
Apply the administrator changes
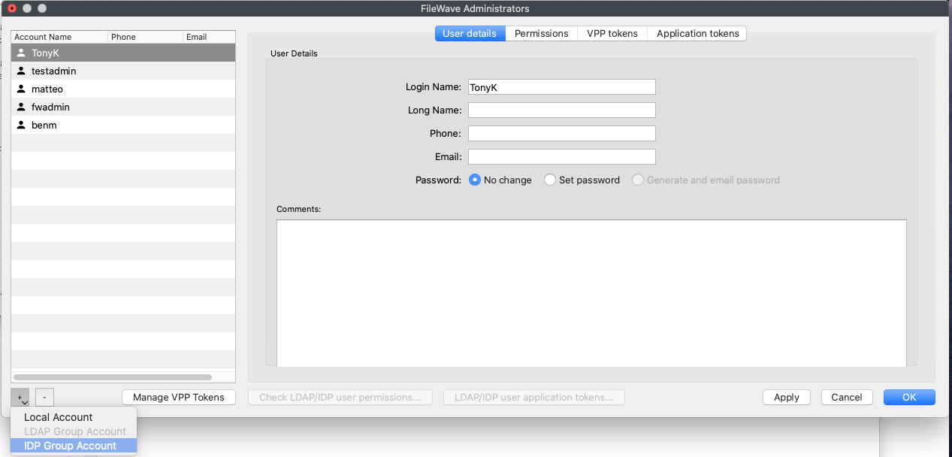pos(787,397)
